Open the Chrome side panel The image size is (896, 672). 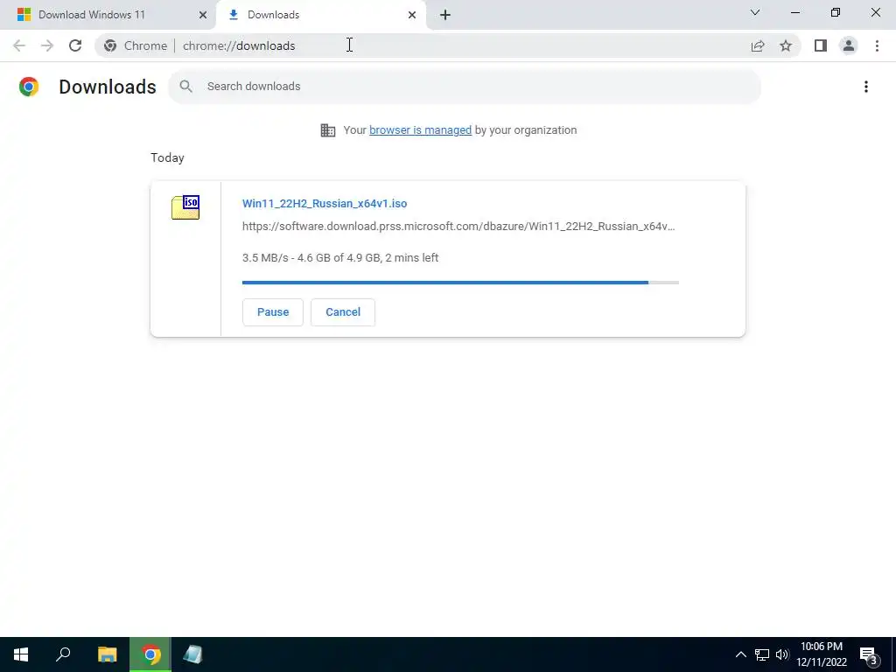click(x=821, y=45)
